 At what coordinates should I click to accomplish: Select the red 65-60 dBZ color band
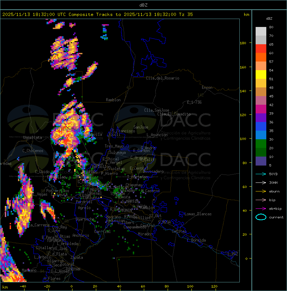tap(261, 49)
